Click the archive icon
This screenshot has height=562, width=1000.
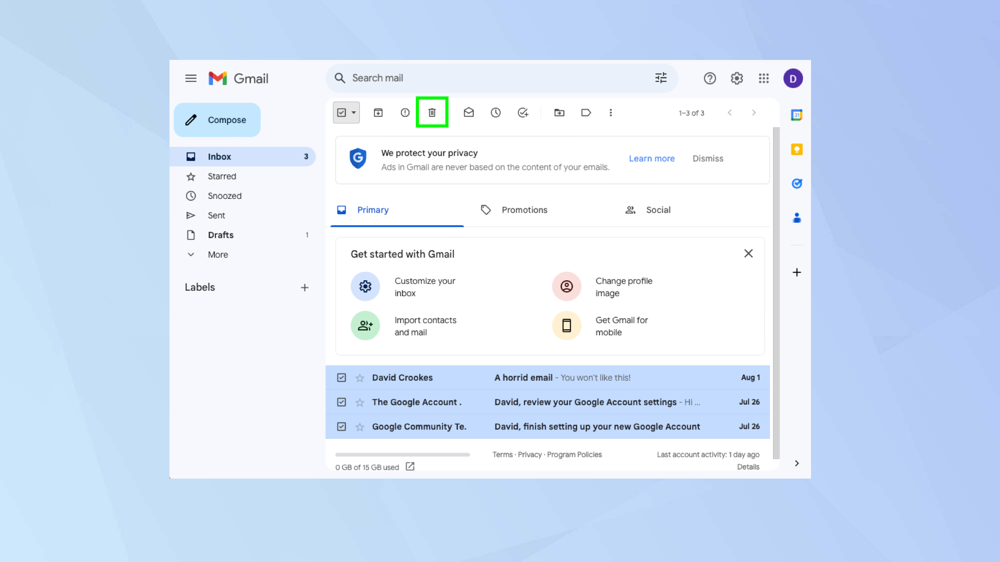pos(378,112)
